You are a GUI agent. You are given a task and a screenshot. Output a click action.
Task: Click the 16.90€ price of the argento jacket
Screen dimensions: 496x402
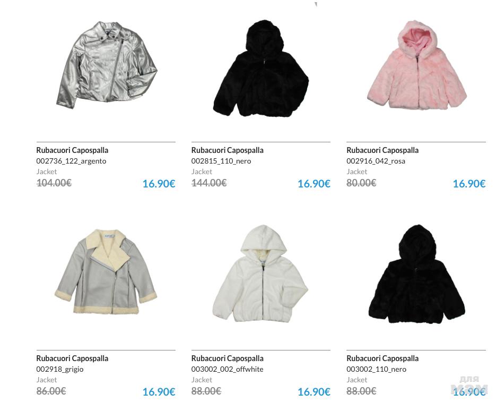(x=159, y=184)
